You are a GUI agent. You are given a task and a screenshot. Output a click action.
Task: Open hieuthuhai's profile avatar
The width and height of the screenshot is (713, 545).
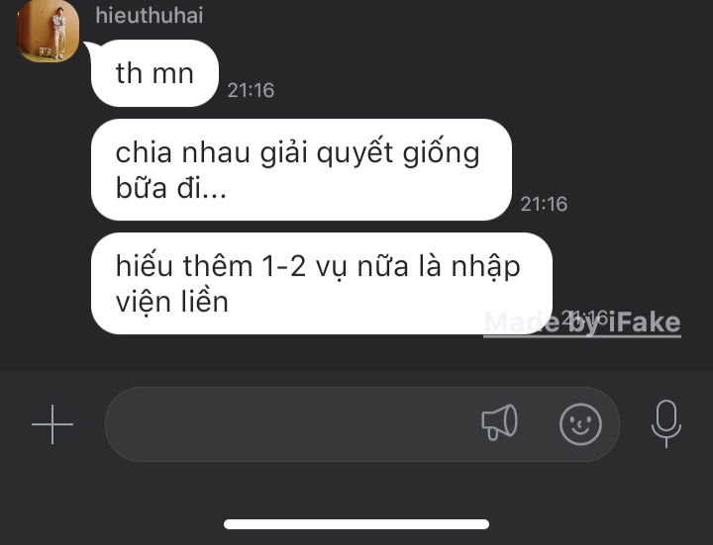click(48, 30)
